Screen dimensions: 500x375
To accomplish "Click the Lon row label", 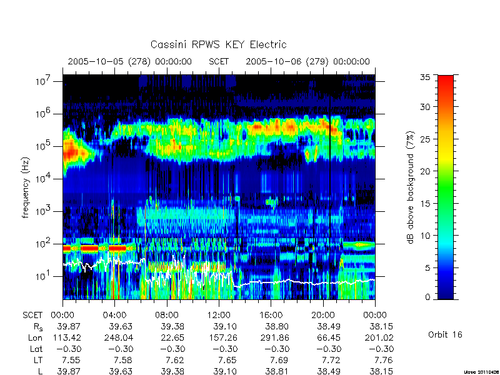I will tap(36, 337).
